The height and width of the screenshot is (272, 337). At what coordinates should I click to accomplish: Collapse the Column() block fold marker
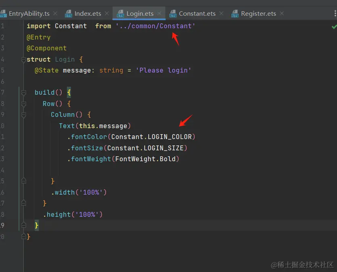(x=24, y=115)
